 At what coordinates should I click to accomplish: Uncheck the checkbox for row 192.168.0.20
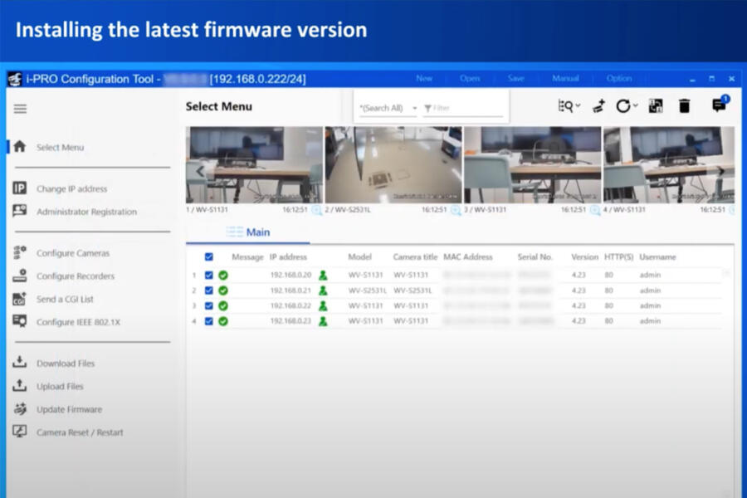[208, 275]
